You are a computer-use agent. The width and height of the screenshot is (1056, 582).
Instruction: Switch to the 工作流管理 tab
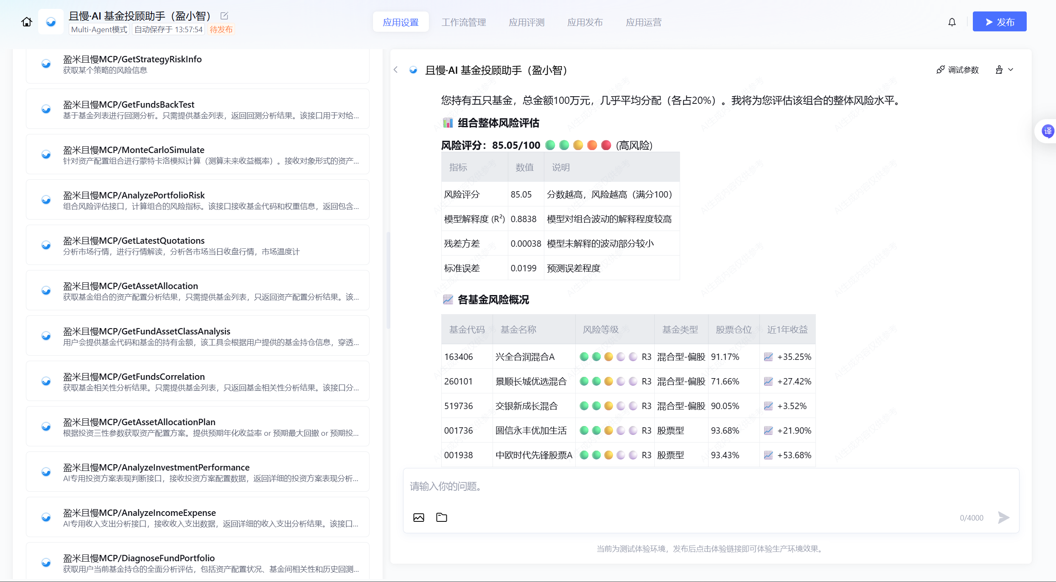463,22
